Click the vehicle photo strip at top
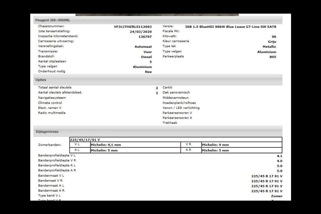 click(157, 15)
